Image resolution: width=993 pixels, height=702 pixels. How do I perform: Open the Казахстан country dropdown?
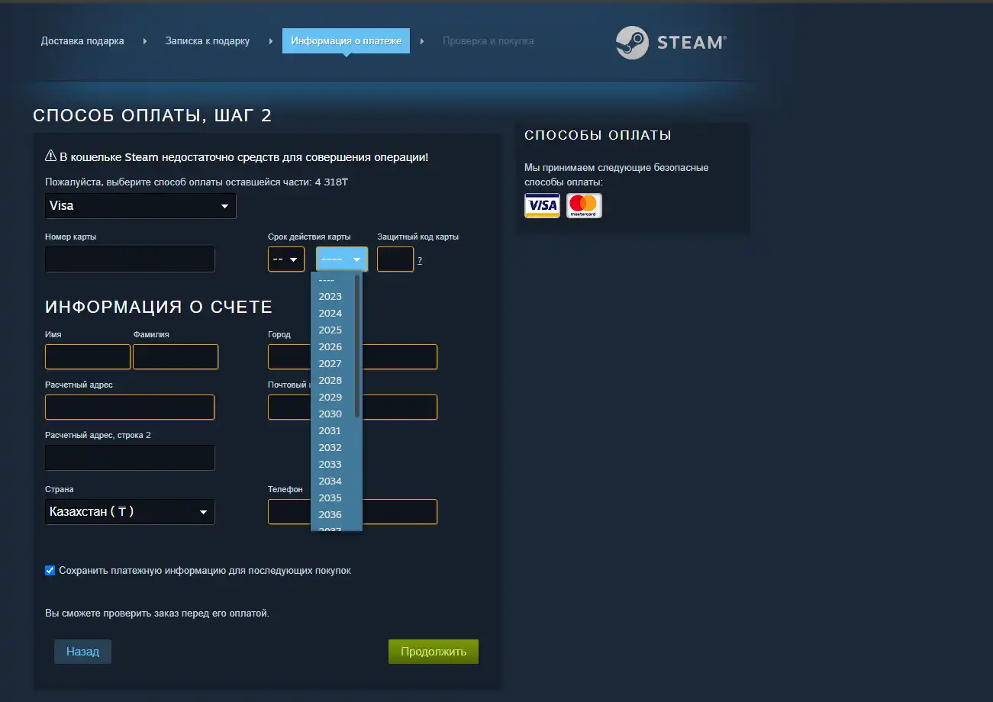130,512
